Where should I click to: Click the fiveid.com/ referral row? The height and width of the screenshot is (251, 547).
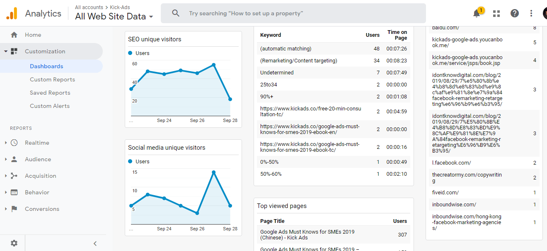click(484, 193)
